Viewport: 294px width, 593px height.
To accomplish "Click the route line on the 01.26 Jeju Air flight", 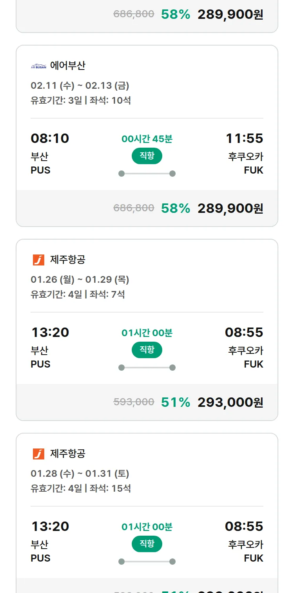I will [147, 368].
